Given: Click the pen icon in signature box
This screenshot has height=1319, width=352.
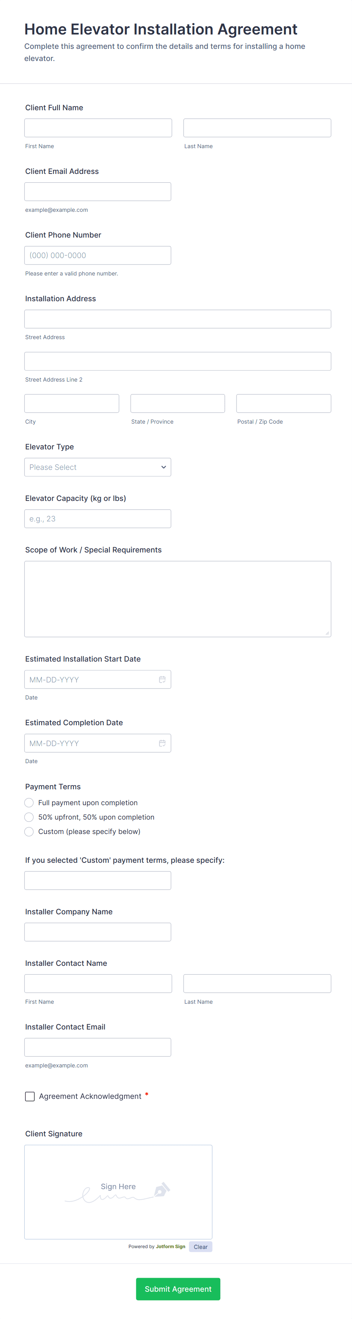Looking at the screenshot, I should [162, 1189].
